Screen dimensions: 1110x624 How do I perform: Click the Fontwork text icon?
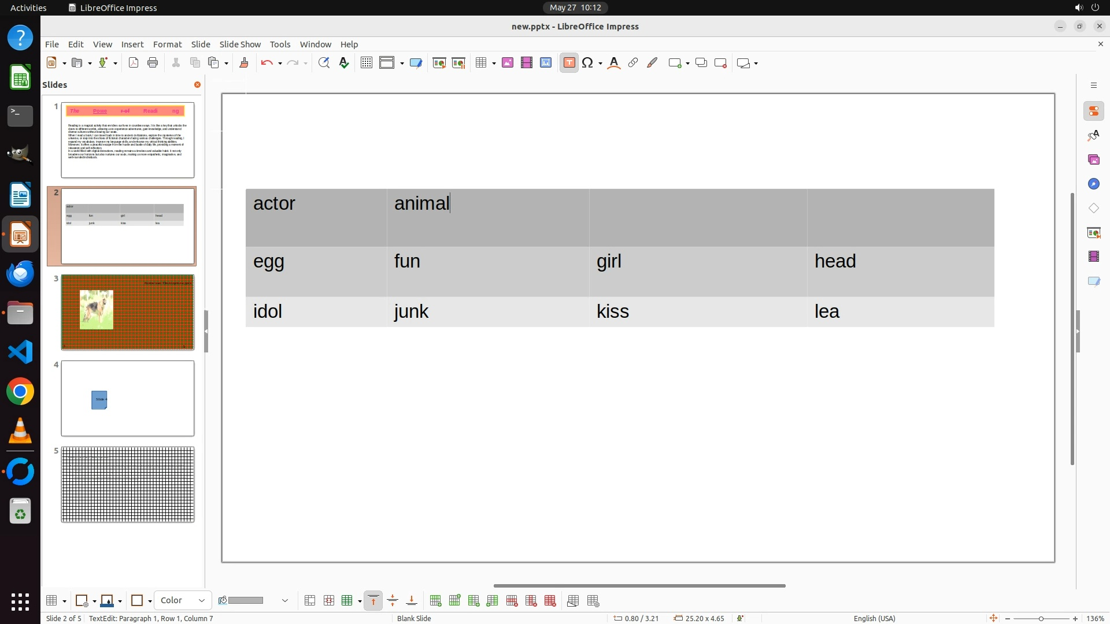click(614, 63)
